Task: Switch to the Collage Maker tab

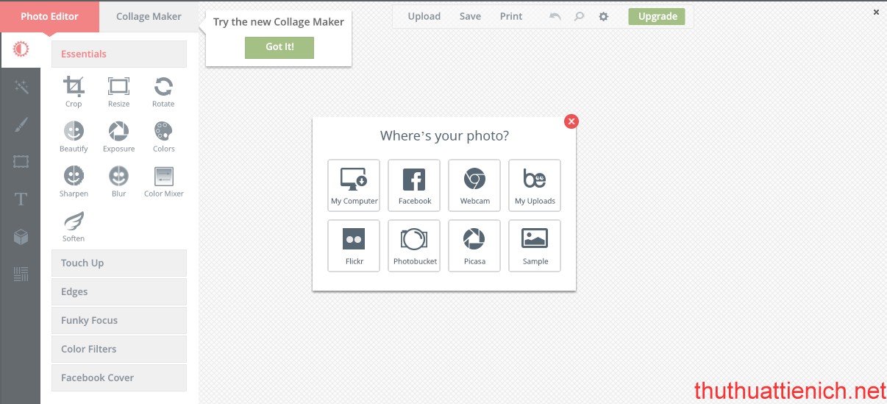Action: (x=149, y=16)
